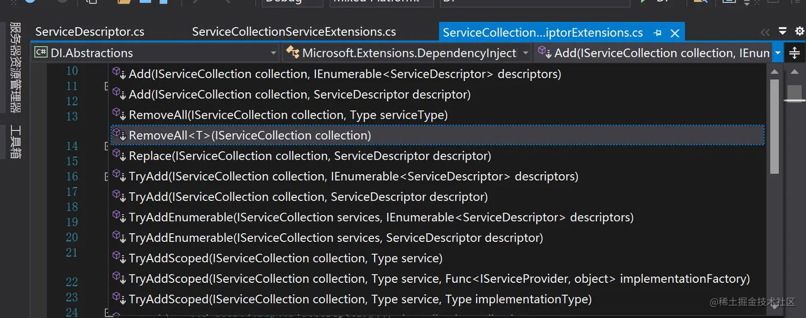806x318 pixels.
Task: Click the double-chevron tab overflow icon
Action: click(765, 32)
